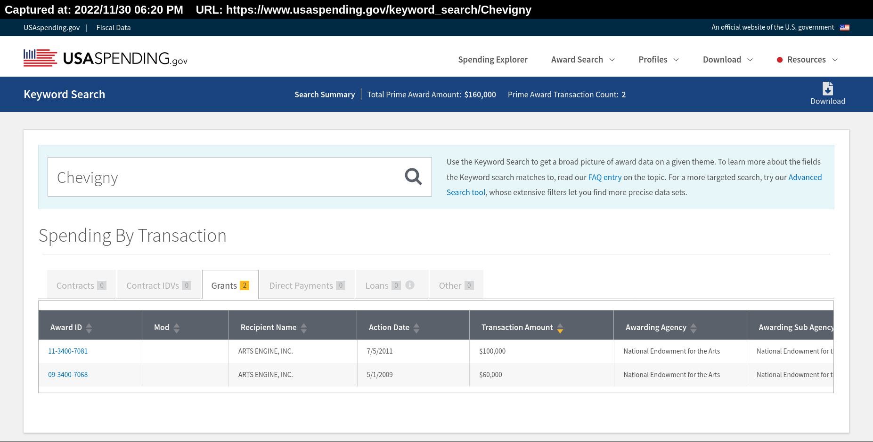Open award 11-3400-7081
The image size is (873, 442).
[68, 351]
